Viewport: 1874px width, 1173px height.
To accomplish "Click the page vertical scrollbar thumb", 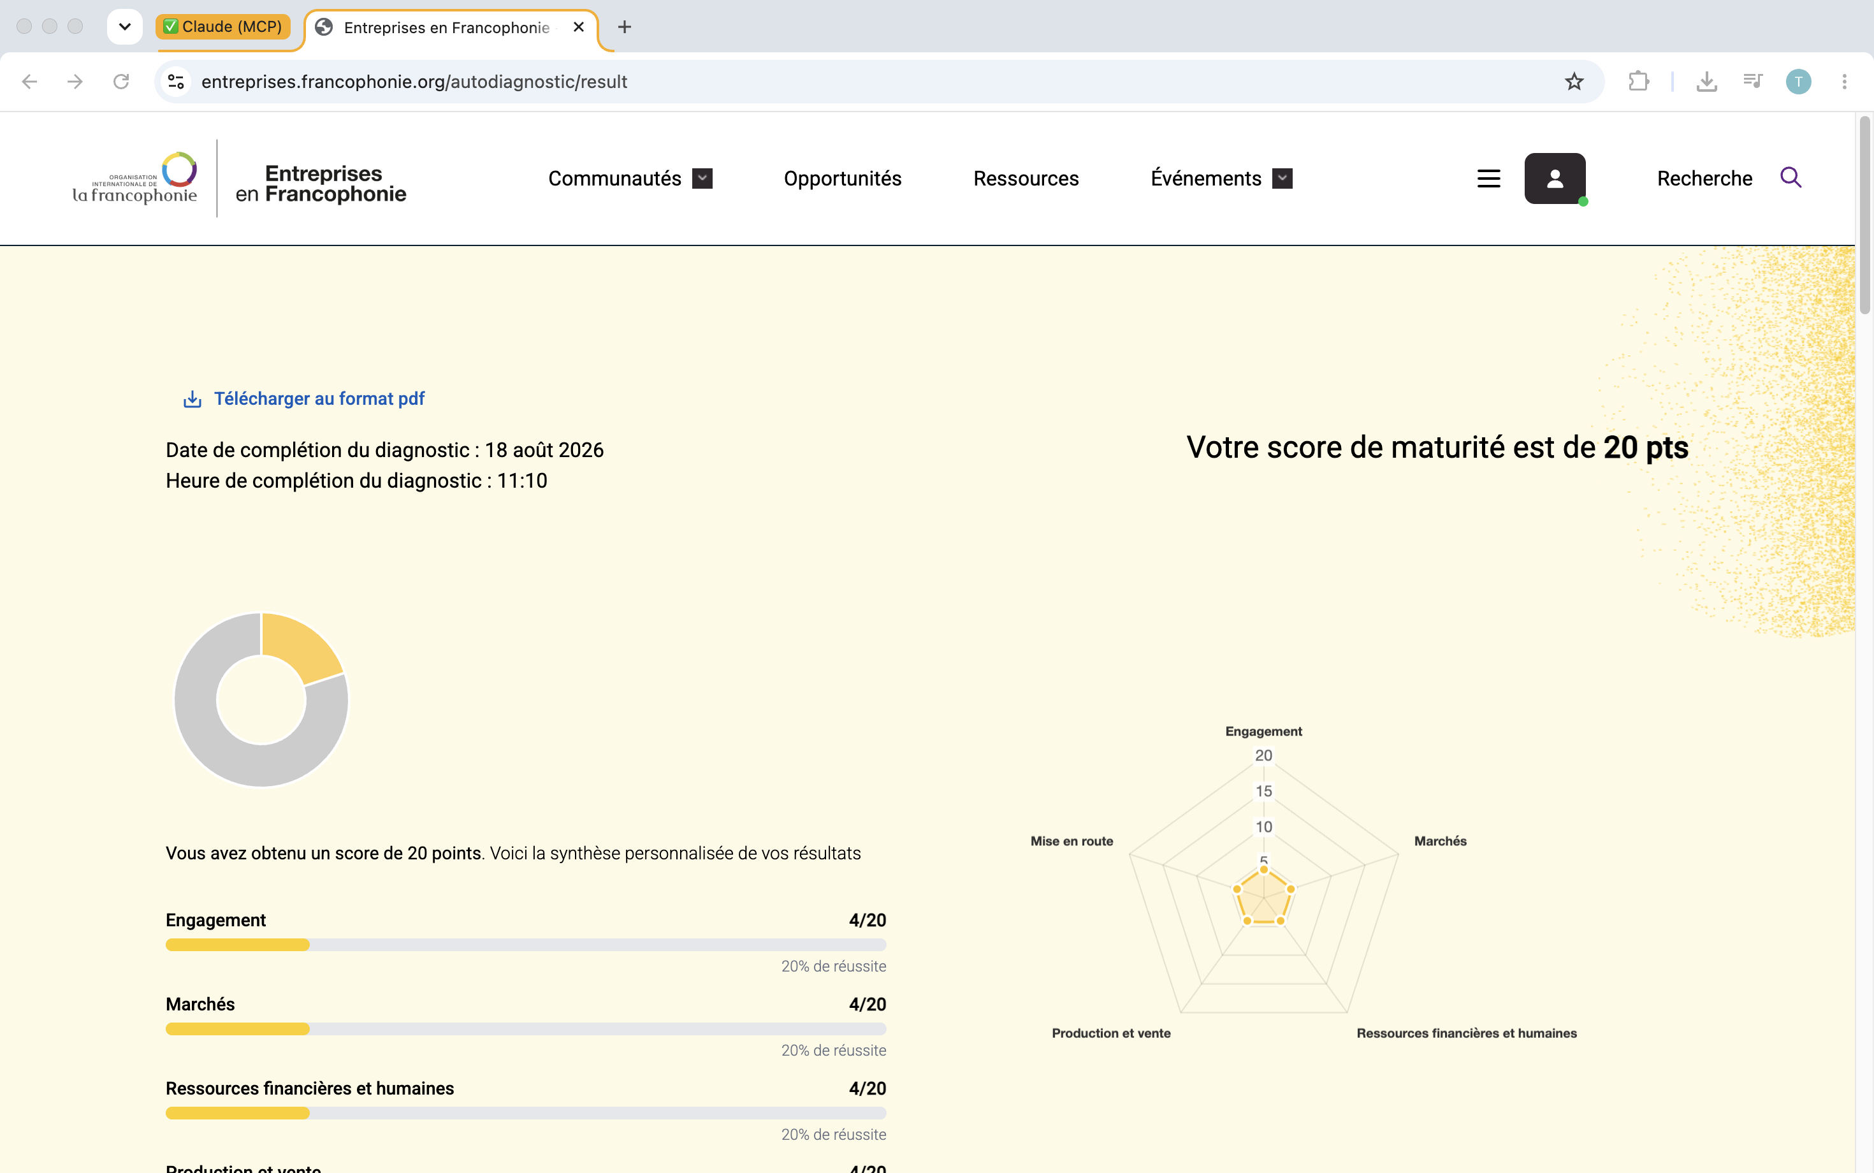I will 1864,215.
